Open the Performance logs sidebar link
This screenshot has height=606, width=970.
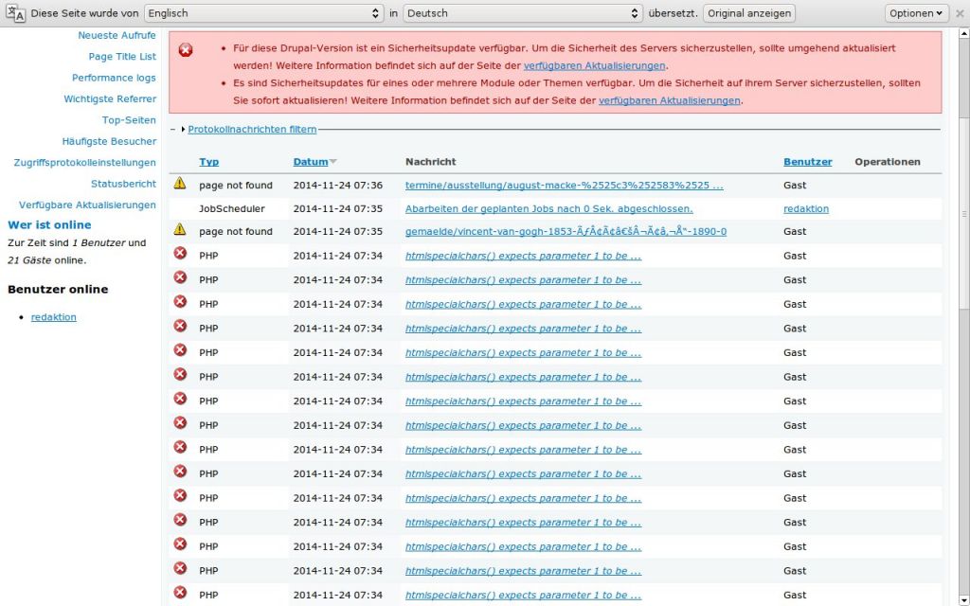tap(114, 78)
